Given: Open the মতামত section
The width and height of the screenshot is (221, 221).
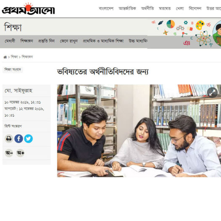Looking at the screenshot, I should coord(165,8).
